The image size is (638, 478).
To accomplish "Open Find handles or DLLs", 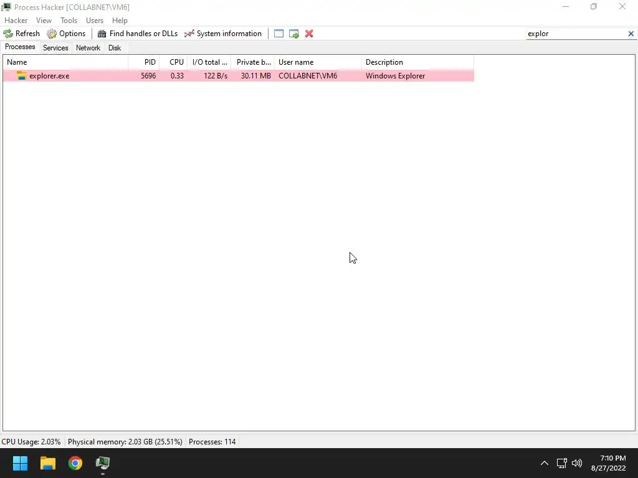I will click(x=138, y=34).
